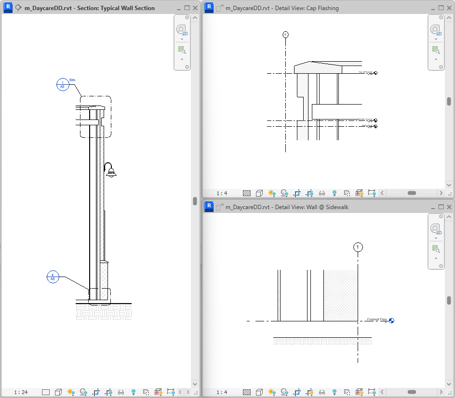Image resolution: width=455 pixels, height=398 pixels.
Task: Toggle Crop View in Wall @ Sidewalk view
Action: pos(297,392)
